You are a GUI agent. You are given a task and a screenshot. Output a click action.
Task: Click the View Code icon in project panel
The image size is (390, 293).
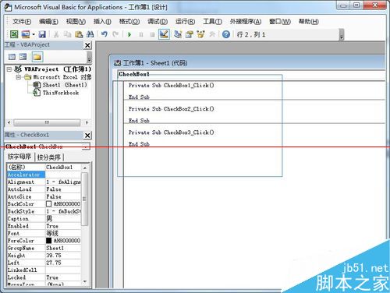tap(12, 57)
